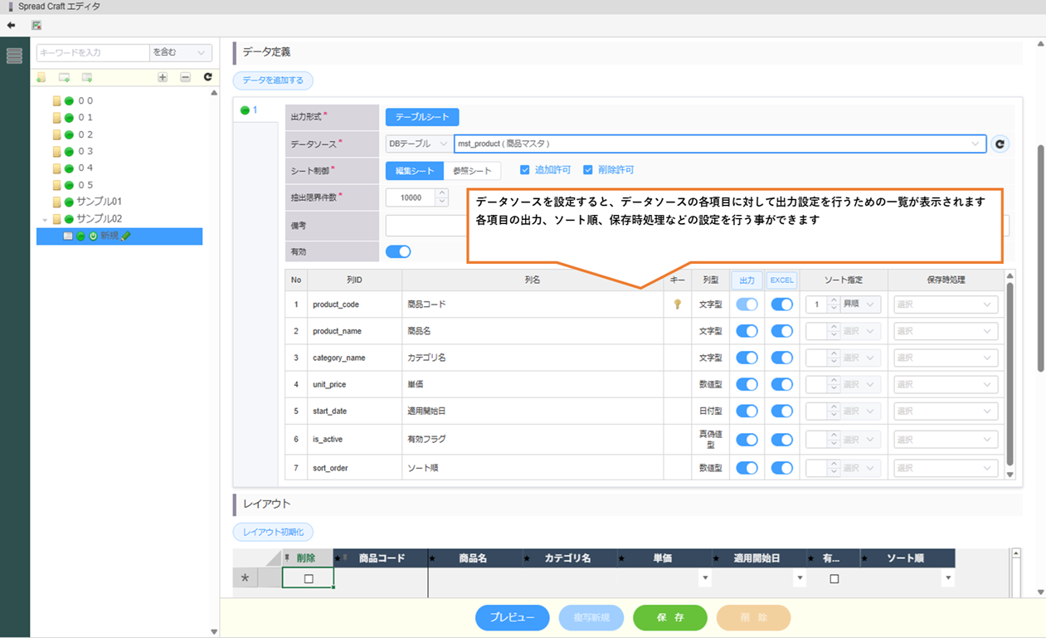Select the サンプル01 folder in the tree
This screenshot has height=638, width=1046.
(x=99, y=202)
